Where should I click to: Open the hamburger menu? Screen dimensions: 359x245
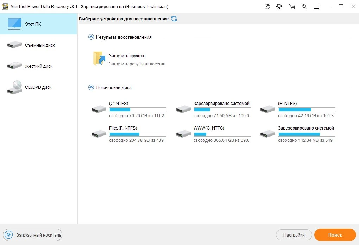click(x=316, y=7)
